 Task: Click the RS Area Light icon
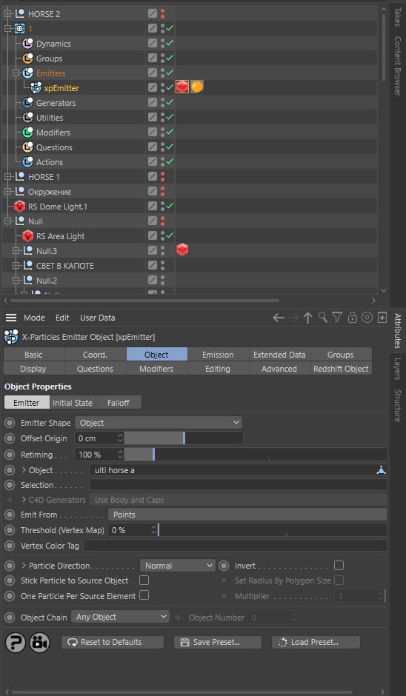pyautogui.click(x=28, y=236)
